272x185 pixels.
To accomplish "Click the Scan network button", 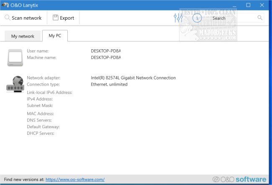I will click(x=23, y=18).
